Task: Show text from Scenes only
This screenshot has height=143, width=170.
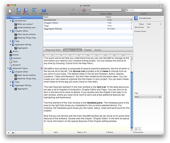Action: pyautogui.click(x=98, y=50)
